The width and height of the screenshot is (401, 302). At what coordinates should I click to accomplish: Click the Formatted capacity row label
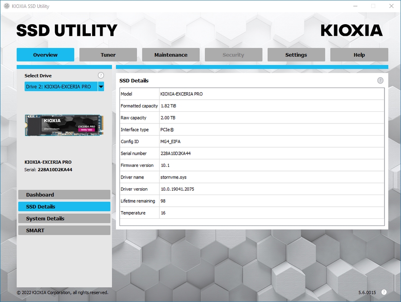click(139, 106)
